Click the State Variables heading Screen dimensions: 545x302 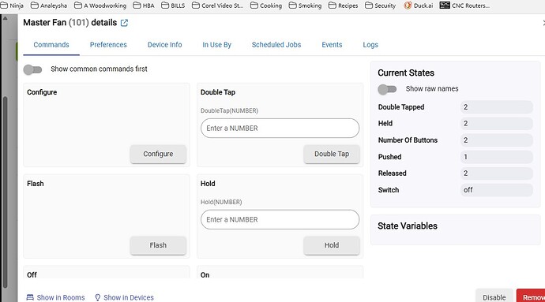(408, 226)
